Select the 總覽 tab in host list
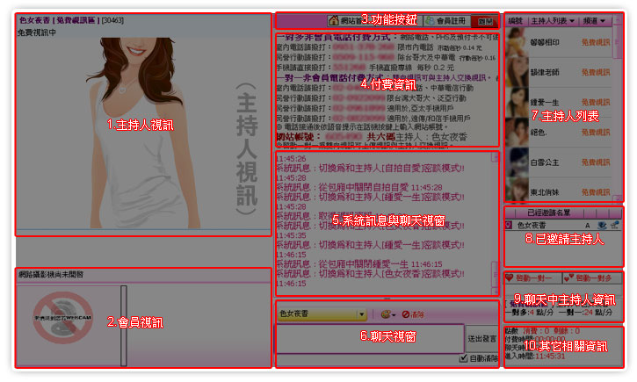The image size is (637, 382). tap(515, 19)
